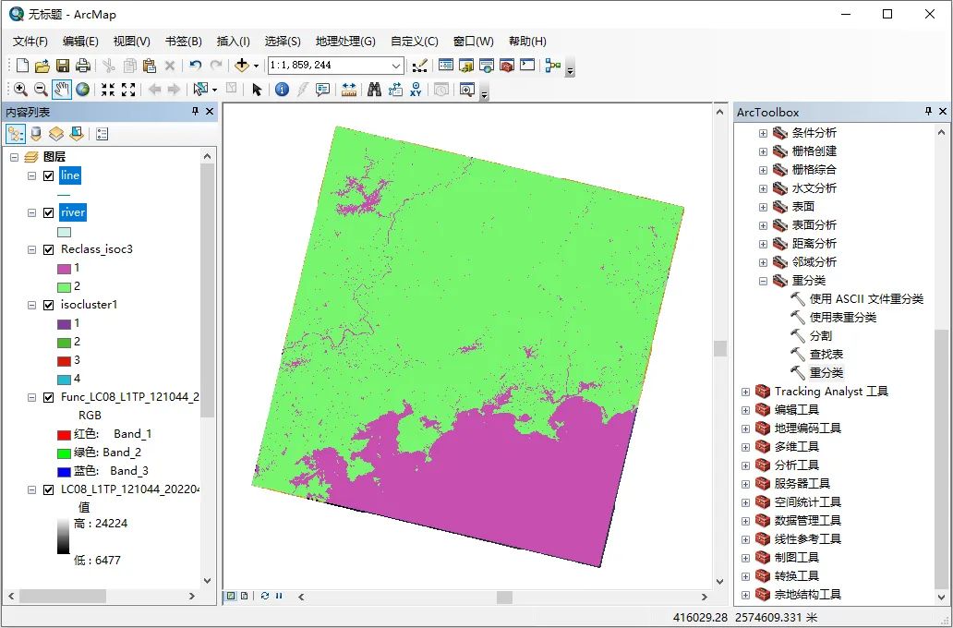Image resolution: width=953 pixels, height=628 pixels.
Task: Choose the Select Elements arrow tool
Action: click(x=257, y=90)
